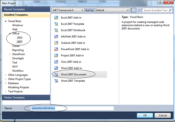Collapse the Visual Basic tree node
This screenshot has width=175, height=122.
coord(5,21)
